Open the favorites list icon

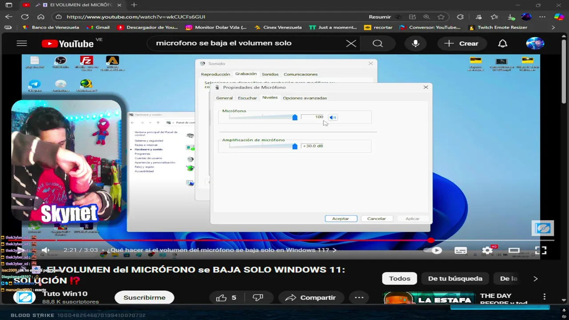pos(494,17)
